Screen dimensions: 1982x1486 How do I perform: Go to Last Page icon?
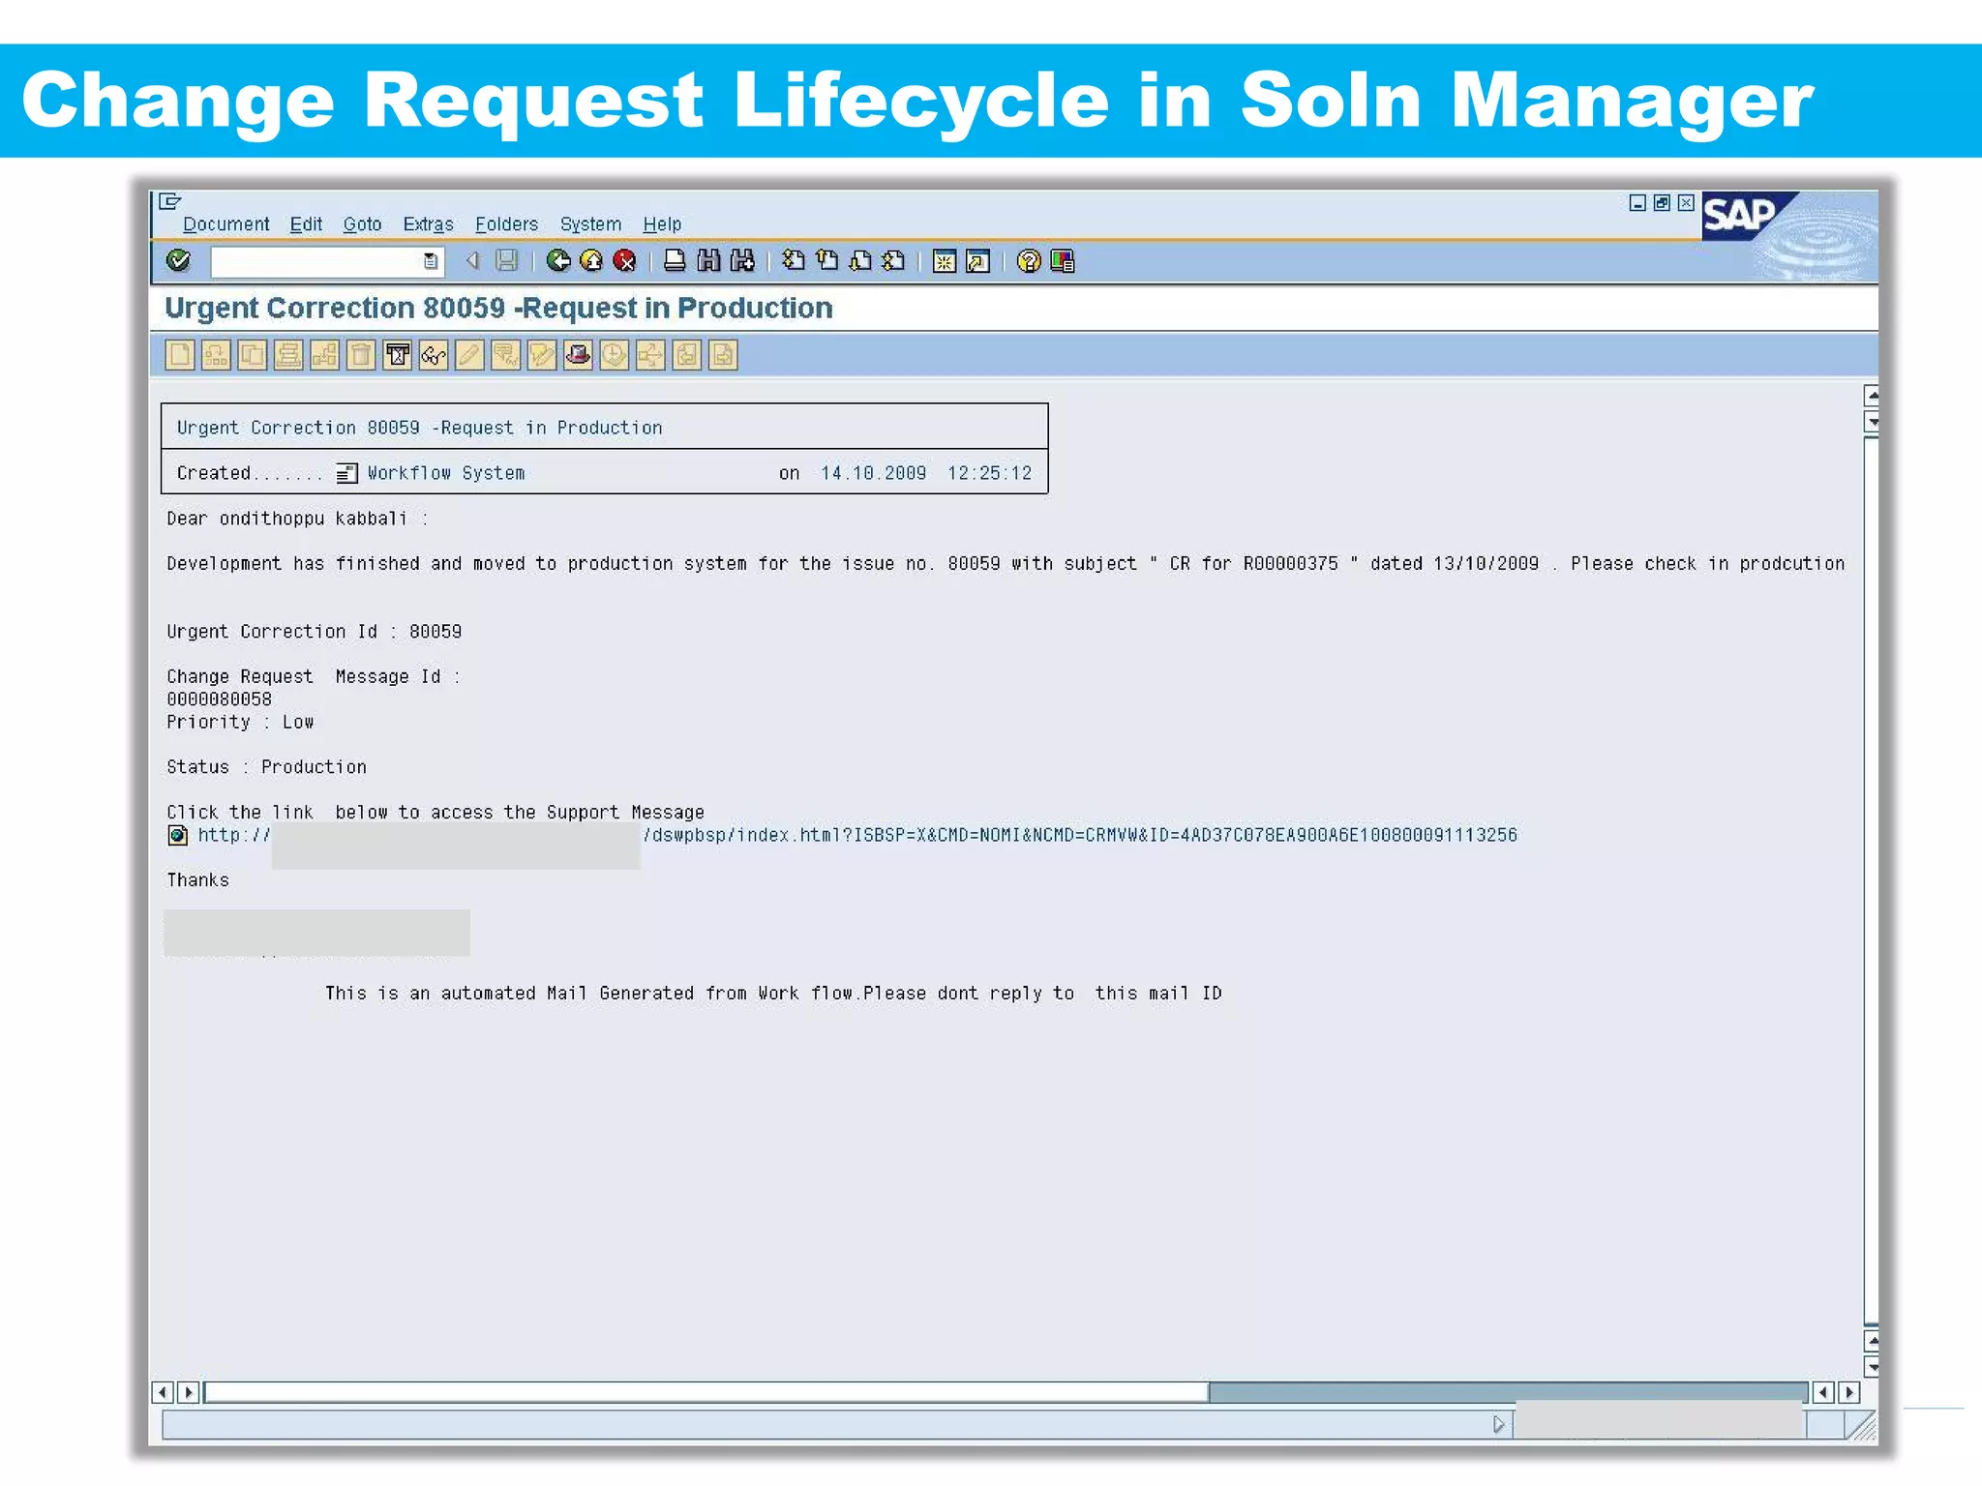[894, 260]
